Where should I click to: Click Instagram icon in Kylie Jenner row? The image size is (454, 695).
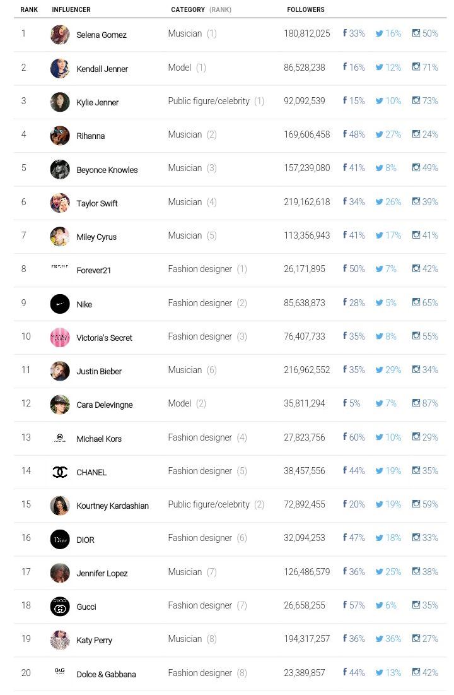click(416, 101)
